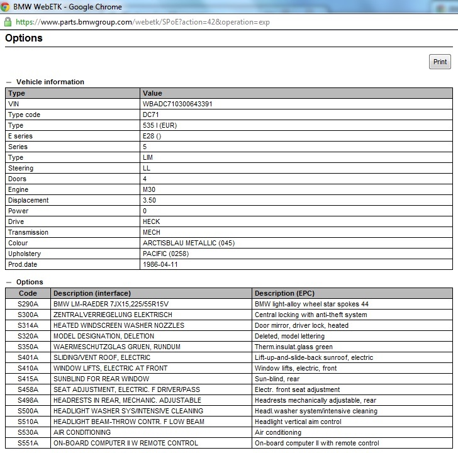Collapse the Vehicle information section
This screenshot has height=453, width=458.
(9, 82)
